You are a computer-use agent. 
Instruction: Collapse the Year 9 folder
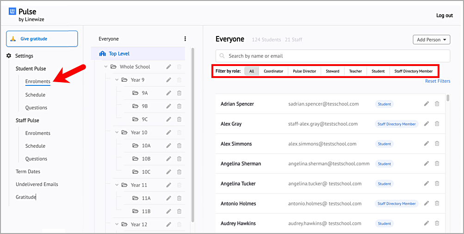pyautogui.click(x=117, y=80)
